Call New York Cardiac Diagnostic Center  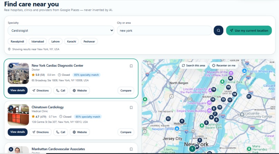point(61,91)
